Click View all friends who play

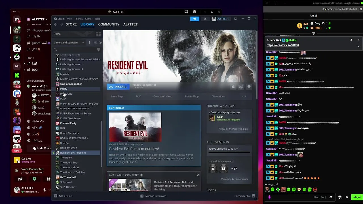click(x=233, y=129)
